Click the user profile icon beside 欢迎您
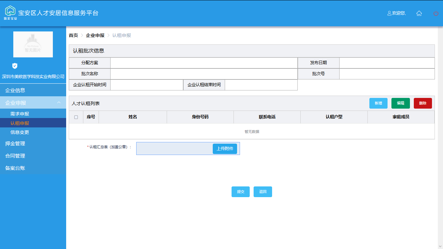Viewport: 443px width, 249px height. click(389, 13)
